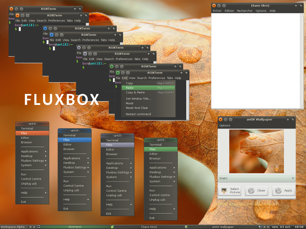The height and width of the screenshot is (229, 306).
Task: Click the shade arrow icon in Sans titre window
Action: [x=296, y=6]
